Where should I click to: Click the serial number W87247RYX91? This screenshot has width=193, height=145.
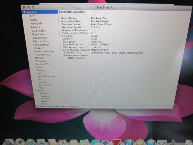(x=100, y=50)
